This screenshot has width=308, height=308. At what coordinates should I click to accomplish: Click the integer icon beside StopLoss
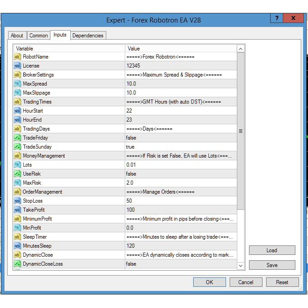pos(18,201)
